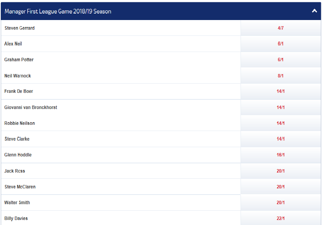Click Walter Smith 20/1 odds button

(281, 203)
